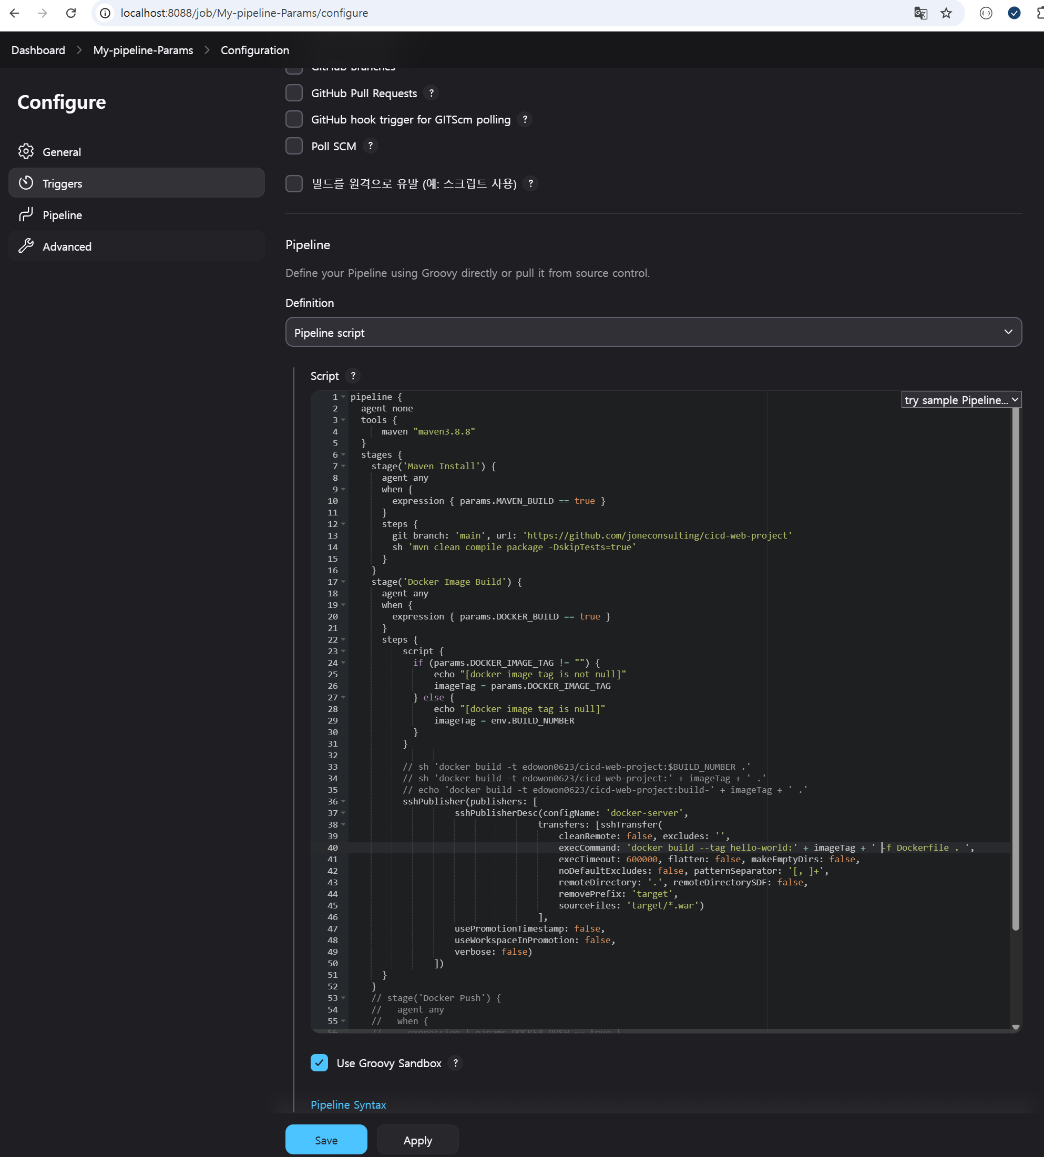
Task: Check the Poll SCM option
Action: [294, 146]
